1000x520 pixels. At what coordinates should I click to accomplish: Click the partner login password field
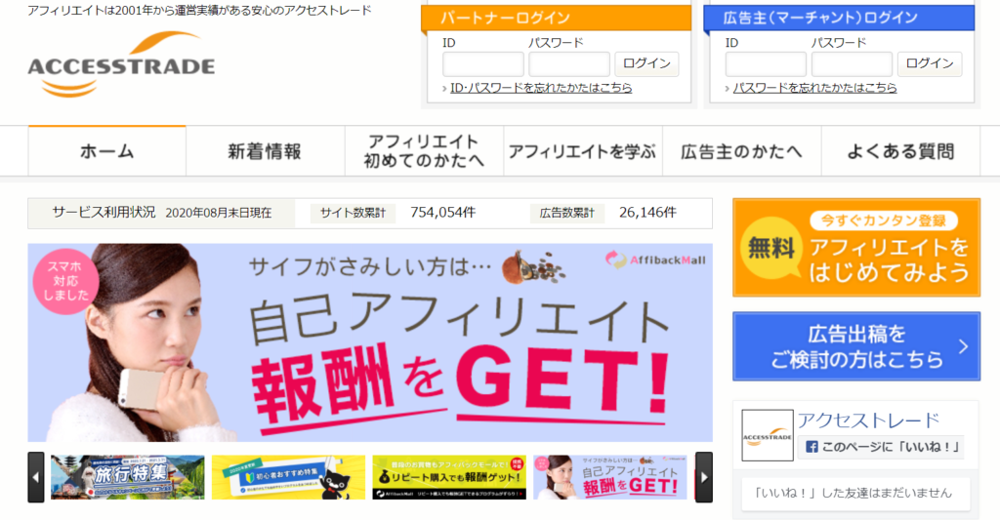click(569, 64)
